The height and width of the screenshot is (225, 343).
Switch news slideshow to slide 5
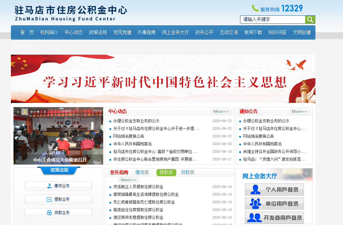coord(45,112)
